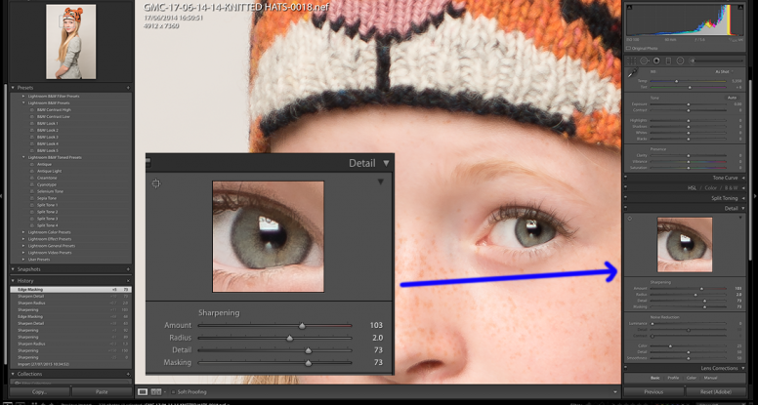Open the White Balance As Shot dropdown

click(724, 71)
